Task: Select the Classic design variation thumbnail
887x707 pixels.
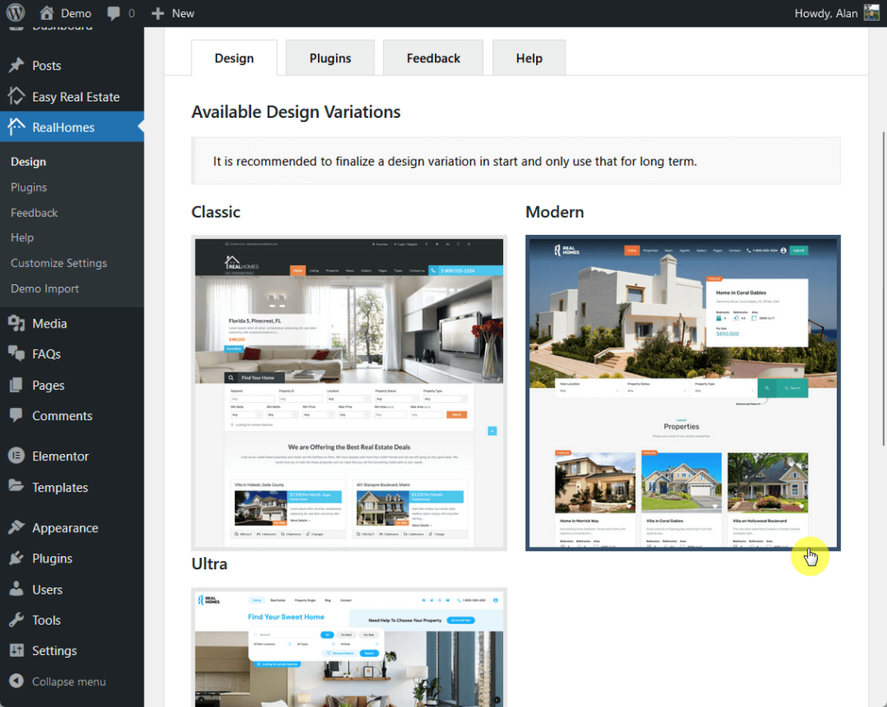Action: pyautogui.click(x=348, y=392)
